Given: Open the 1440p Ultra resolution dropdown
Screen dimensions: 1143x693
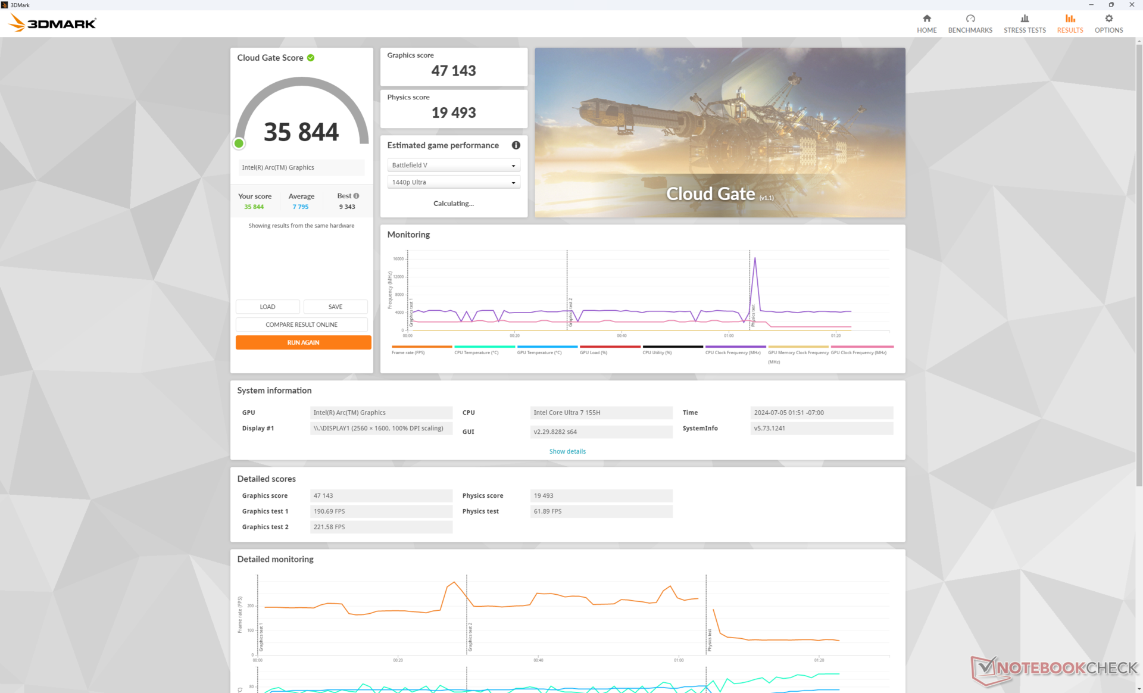Looking at the screenshot, I should tap(453, 182).
